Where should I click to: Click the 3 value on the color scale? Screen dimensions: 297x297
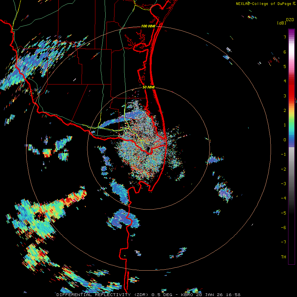(285, 96)
